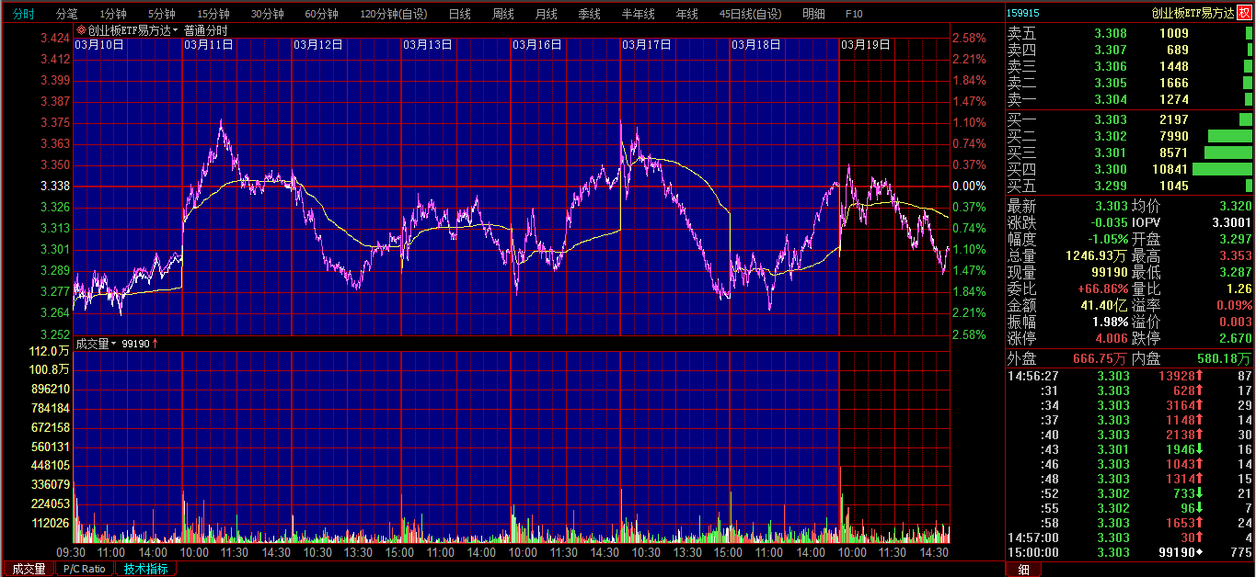
Task: Select the 15分钟 period tab
Action: click(x=213, y=14)
